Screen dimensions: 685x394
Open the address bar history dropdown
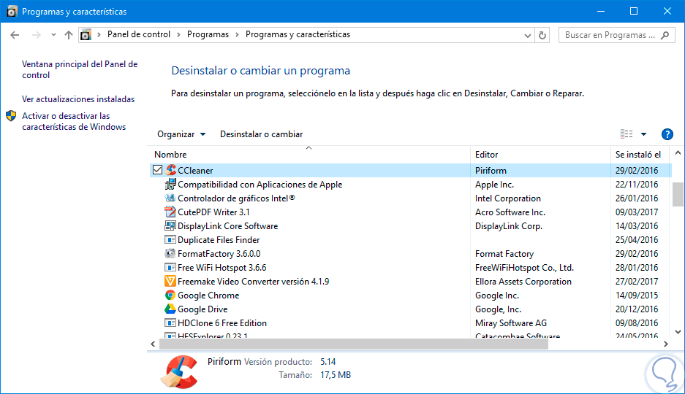[527, 35]
